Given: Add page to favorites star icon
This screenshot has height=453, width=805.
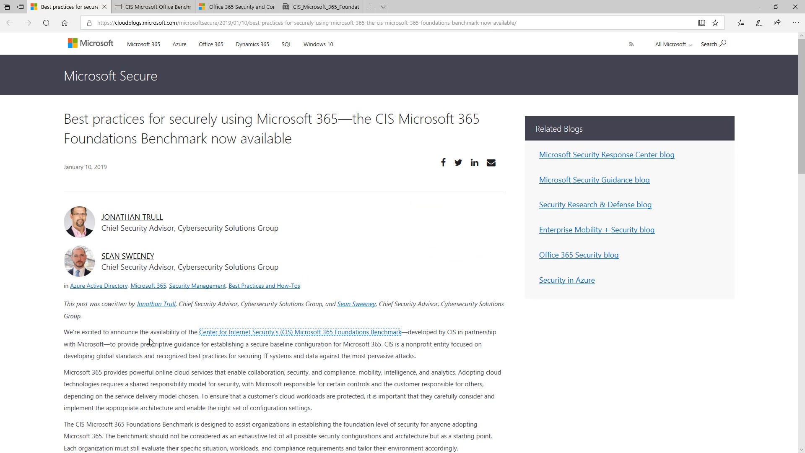Looking at the screenshot, I should [x=715, y=23].
